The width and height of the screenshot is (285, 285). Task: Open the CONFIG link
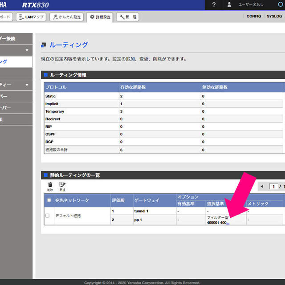tap(253, 16)
